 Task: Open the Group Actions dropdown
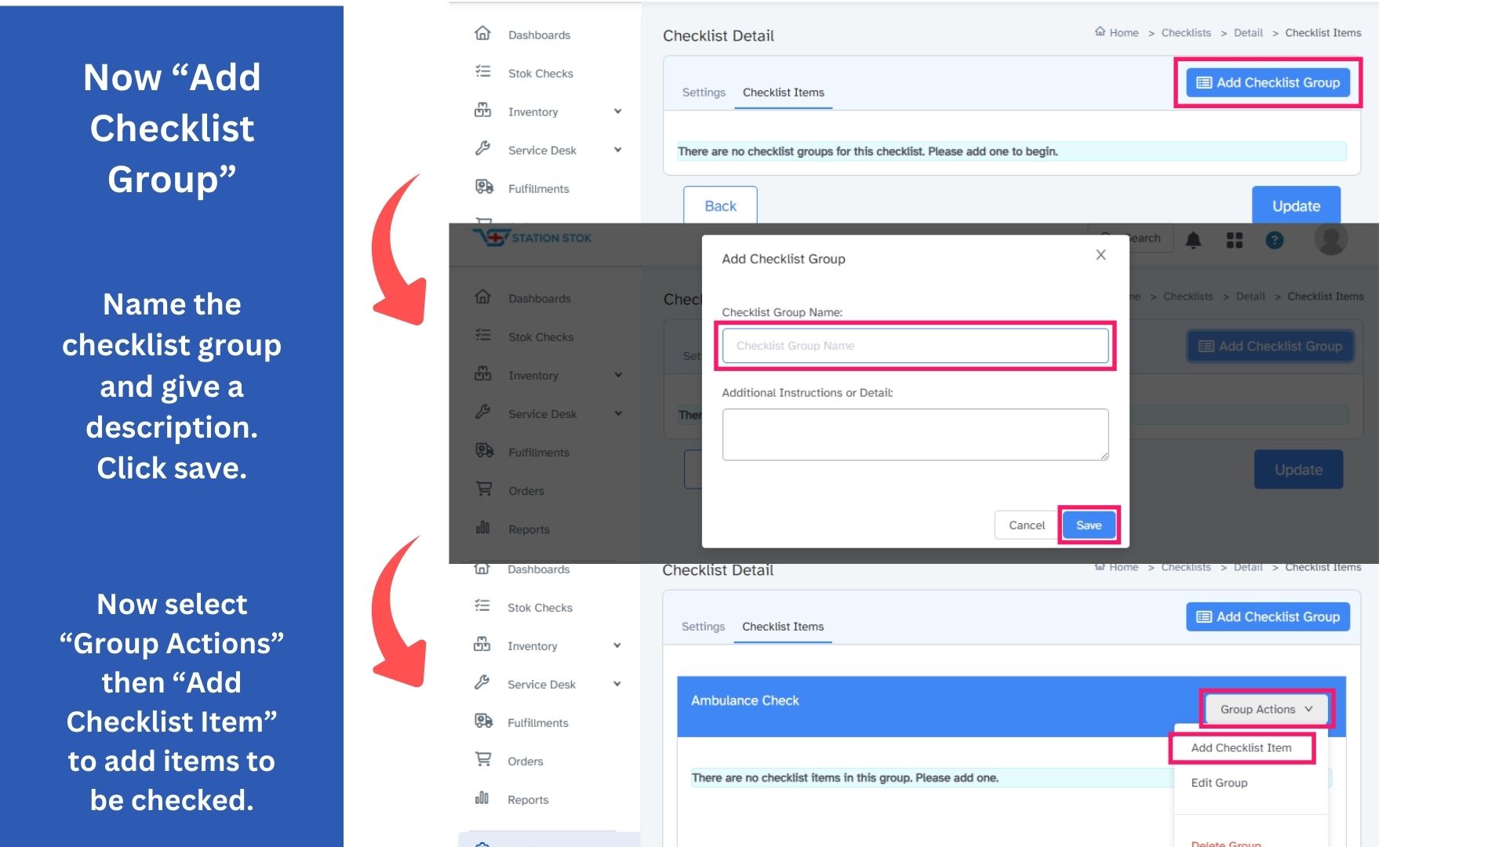click(1265, 709)
